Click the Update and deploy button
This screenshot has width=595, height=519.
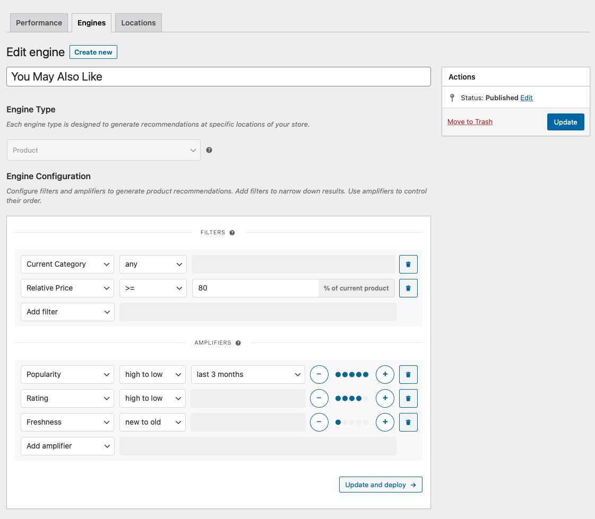381,484
